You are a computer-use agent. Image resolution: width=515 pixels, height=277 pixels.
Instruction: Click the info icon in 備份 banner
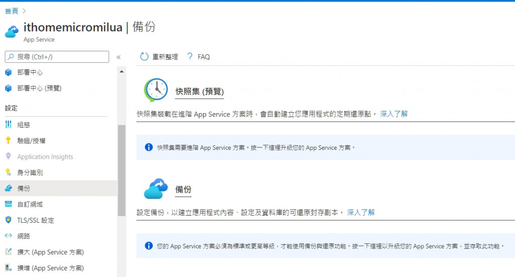click(x=149, y=245)
